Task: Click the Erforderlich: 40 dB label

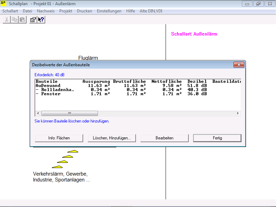Action: (x=49, y=75)
